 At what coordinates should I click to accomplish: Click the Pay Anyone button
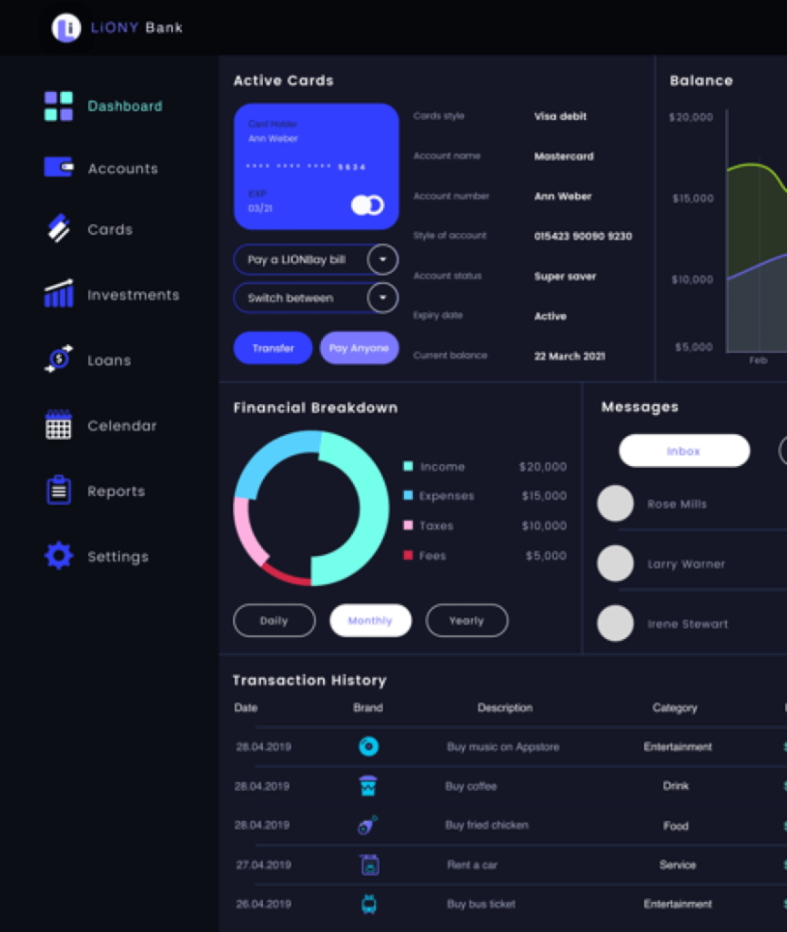click(359, 348)
